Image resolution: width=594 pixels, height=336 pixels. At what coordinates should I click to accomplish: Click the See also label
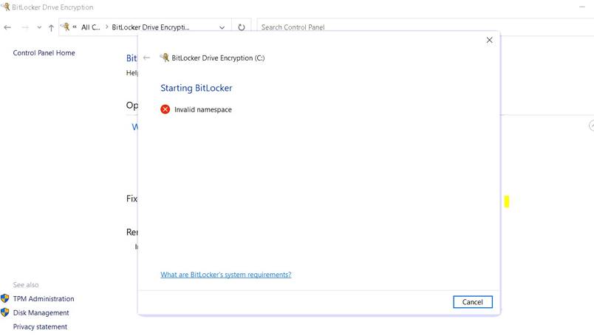click(26, 285)
